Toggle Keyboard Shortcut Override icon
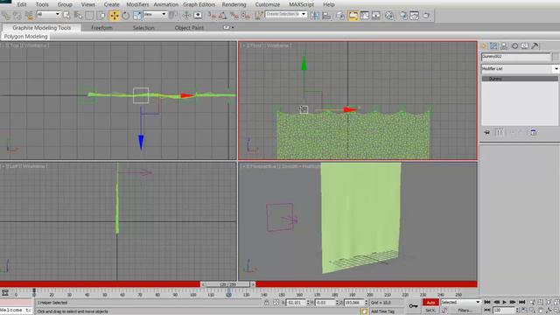Screen dimensions: 560x315 click(198, 16)
